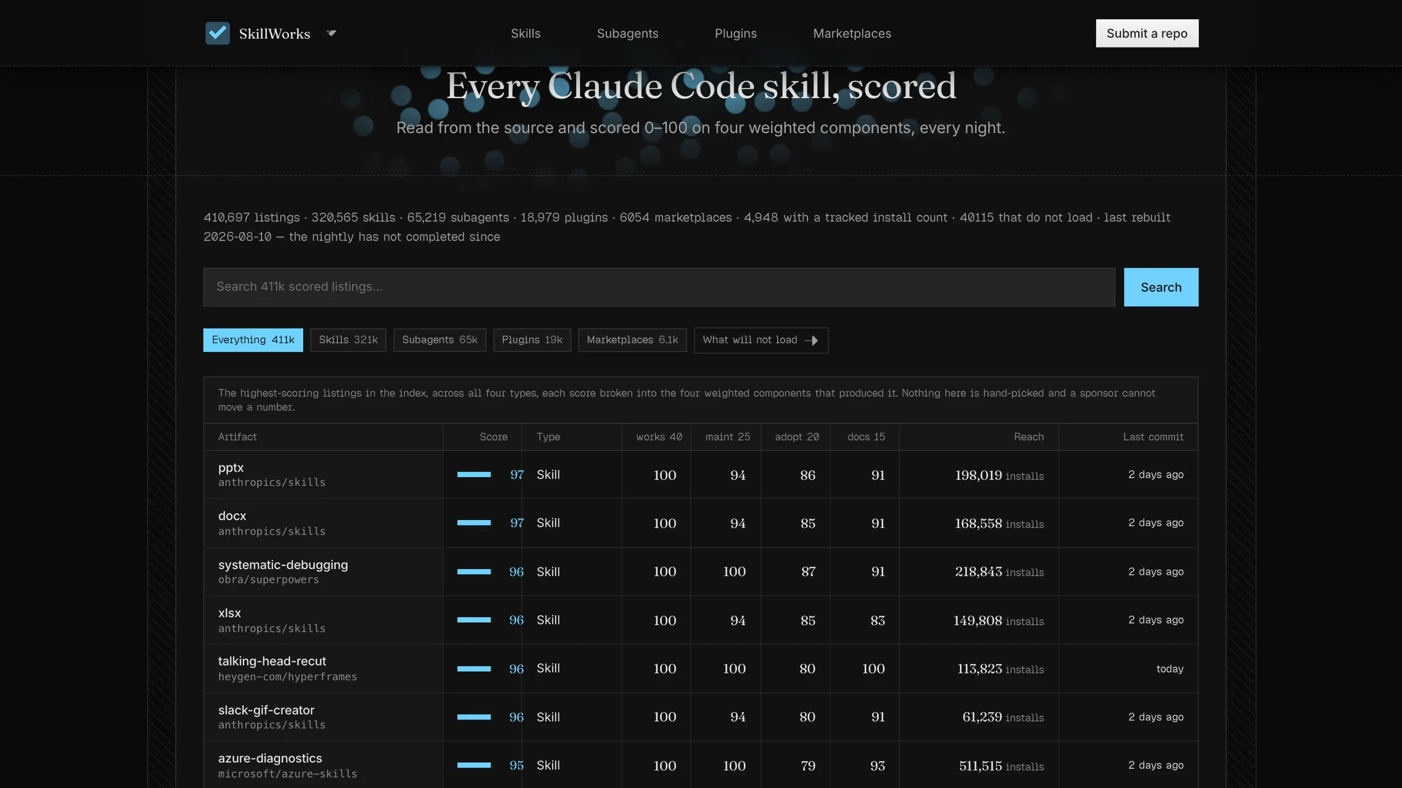This screenshot has width=1402, height=788.
Task: Open the Subagents navigation menu item
Action: coord(627,33)
